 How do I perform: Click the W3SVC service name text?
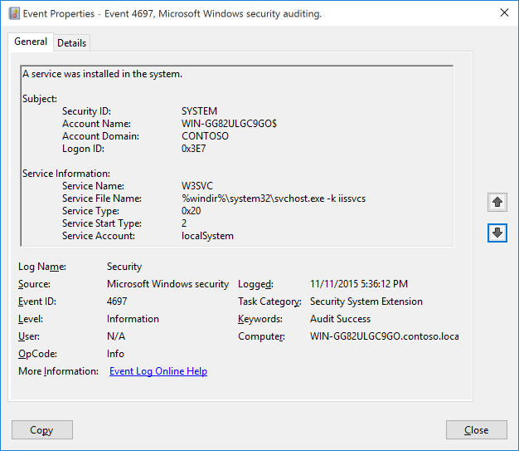tap(197, 186)
